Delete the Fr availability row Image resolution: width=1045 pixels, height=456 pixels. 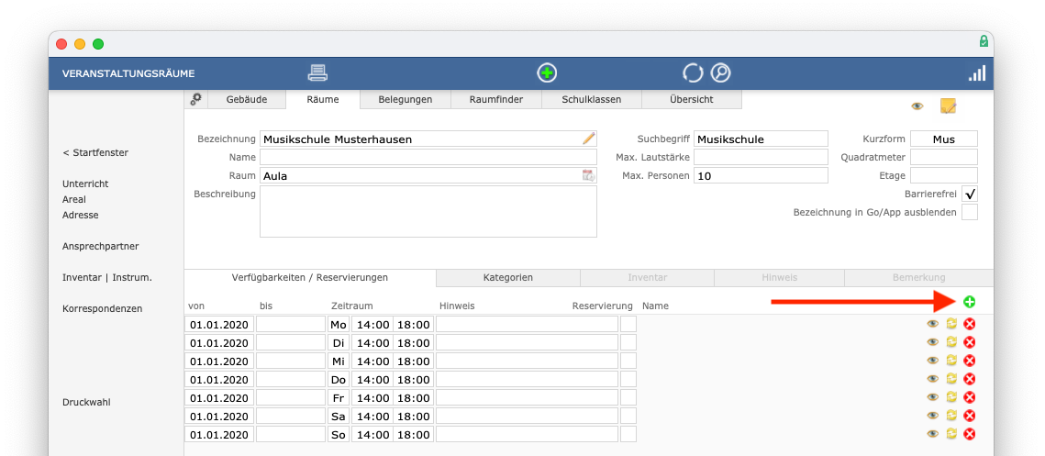[970, 397]
